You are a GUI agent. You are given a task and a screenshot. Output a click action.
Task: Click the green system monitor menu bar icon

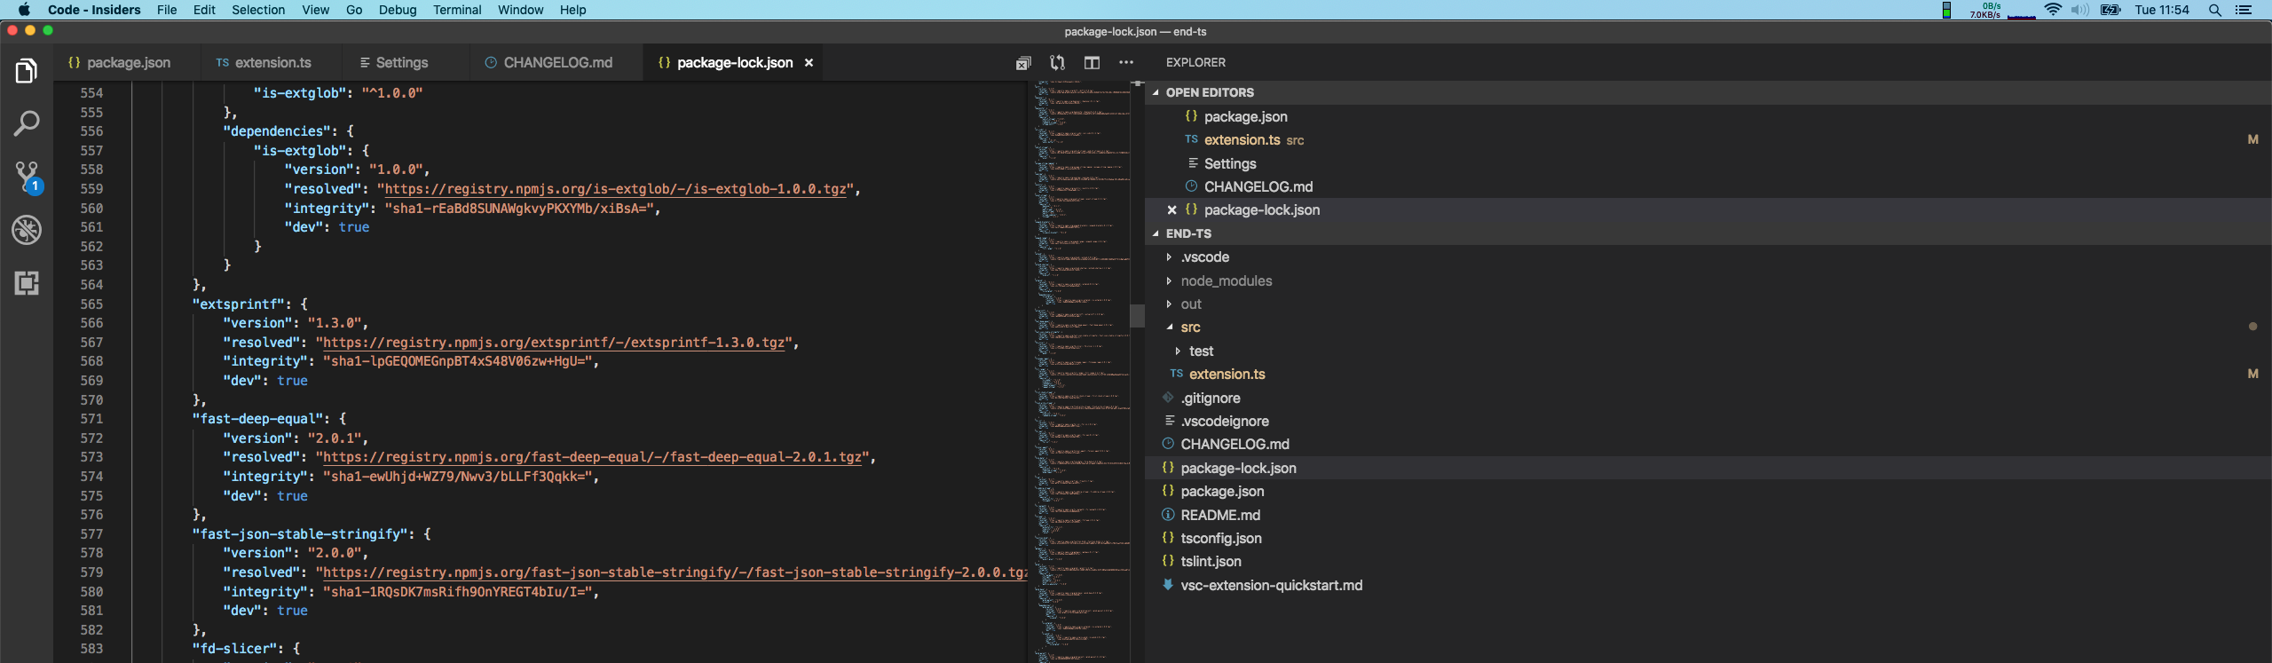1947,10
